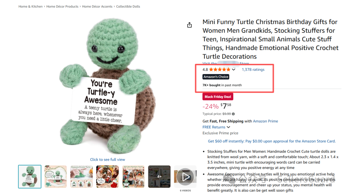Click the typical price info icon

click(x=233, y=114)
